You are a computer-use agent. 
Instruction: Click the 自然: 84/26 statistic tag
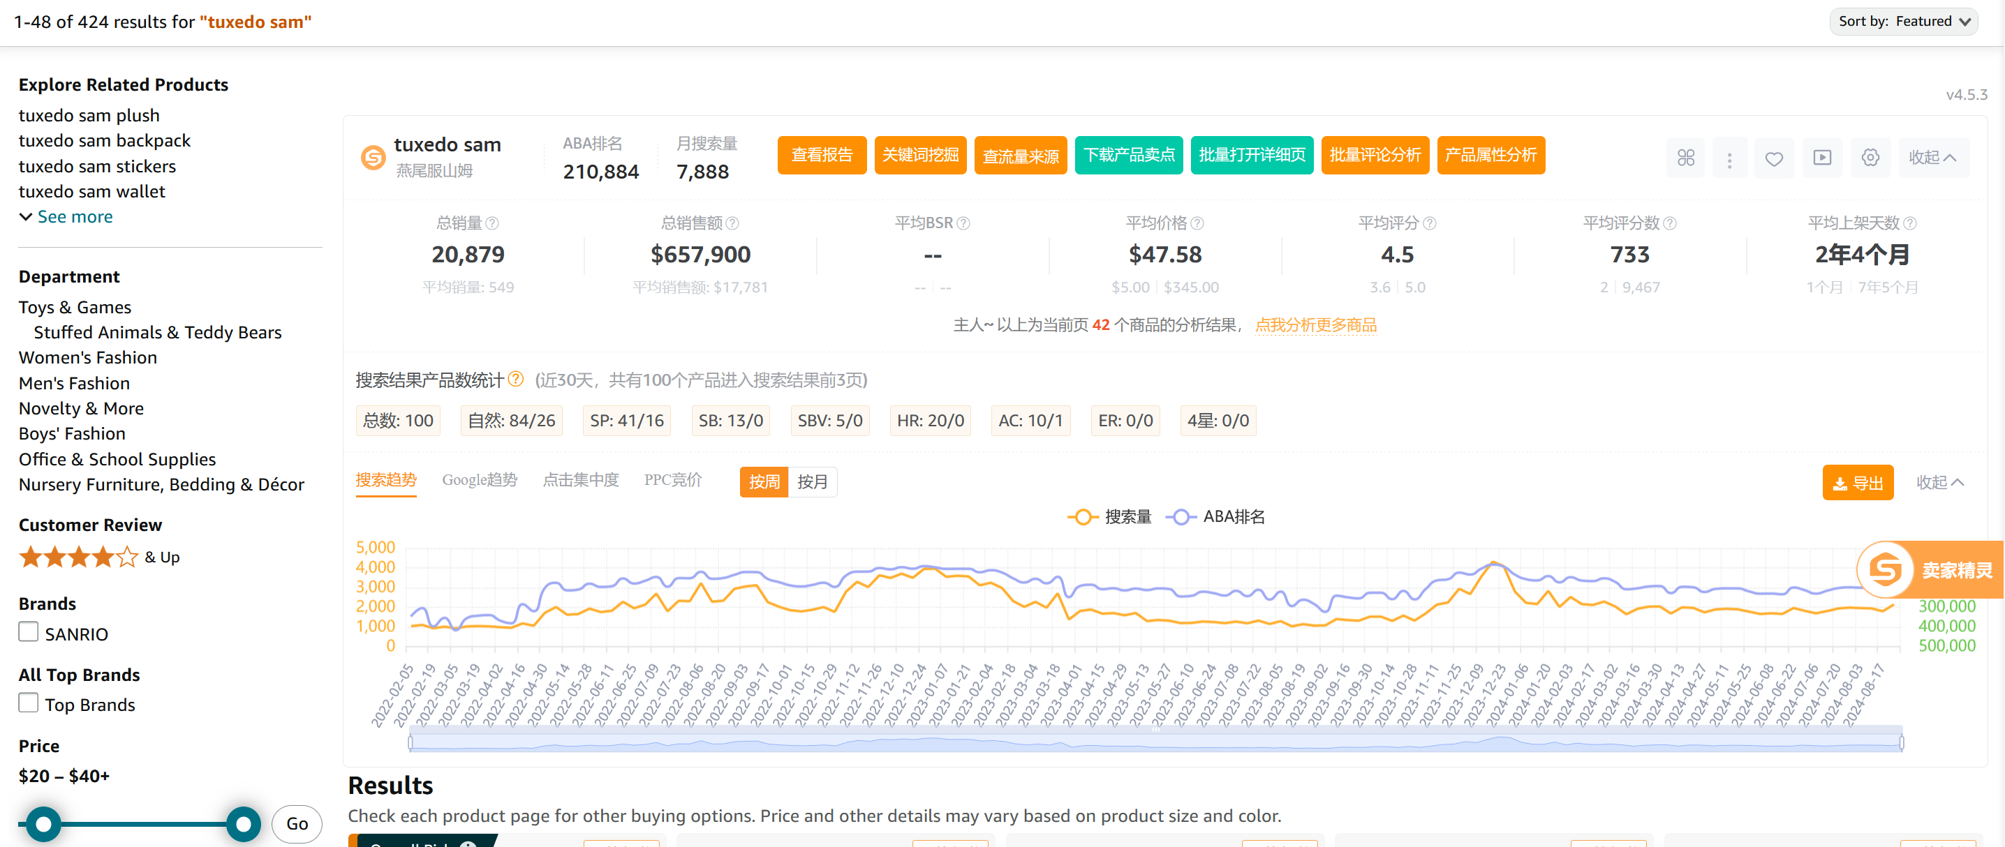click(x=511, y=421)
